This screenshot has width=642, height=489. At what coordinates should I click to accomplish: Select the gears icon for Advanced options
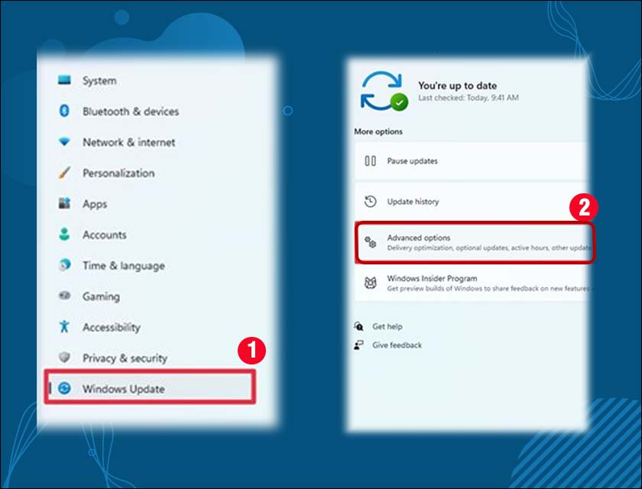coord(371,241)
